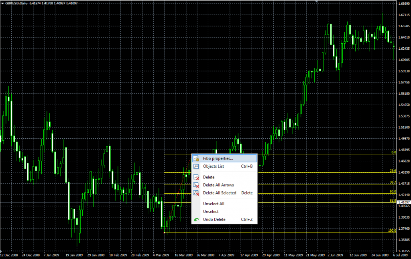Viewport: 411px width, 259px height.
Task: Click the 1.37460 price scale label
Action: (404, 229)
